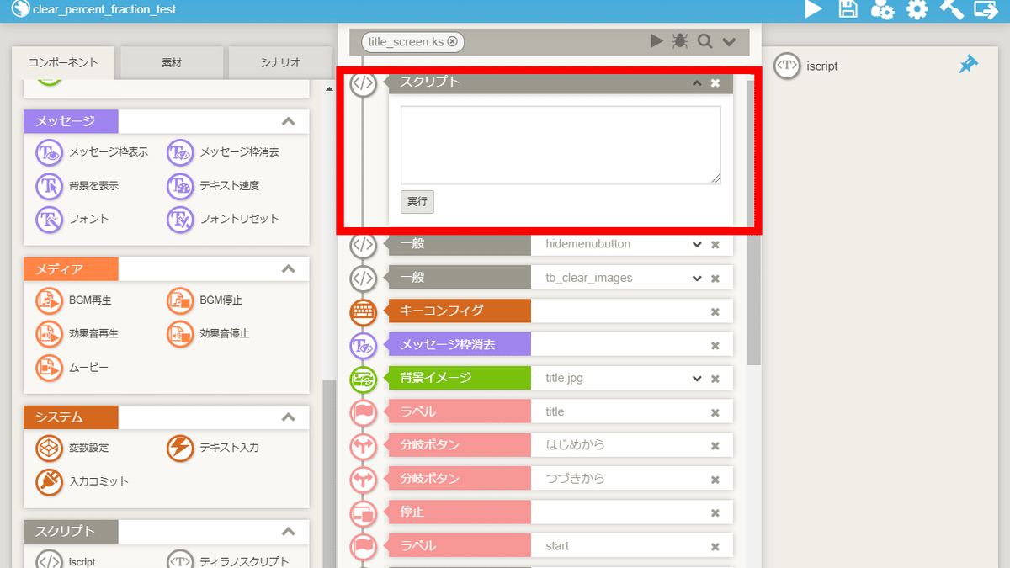Viewport: 1010px width, 568px height.
Task: Add the 入力コミット component
Action: (x=82, y=481)
